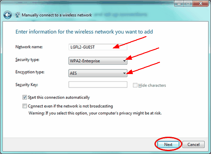Click the wireless network wizard icon in the title bar
The height and width of the screenshot is (154, 211).
point(17,15)
